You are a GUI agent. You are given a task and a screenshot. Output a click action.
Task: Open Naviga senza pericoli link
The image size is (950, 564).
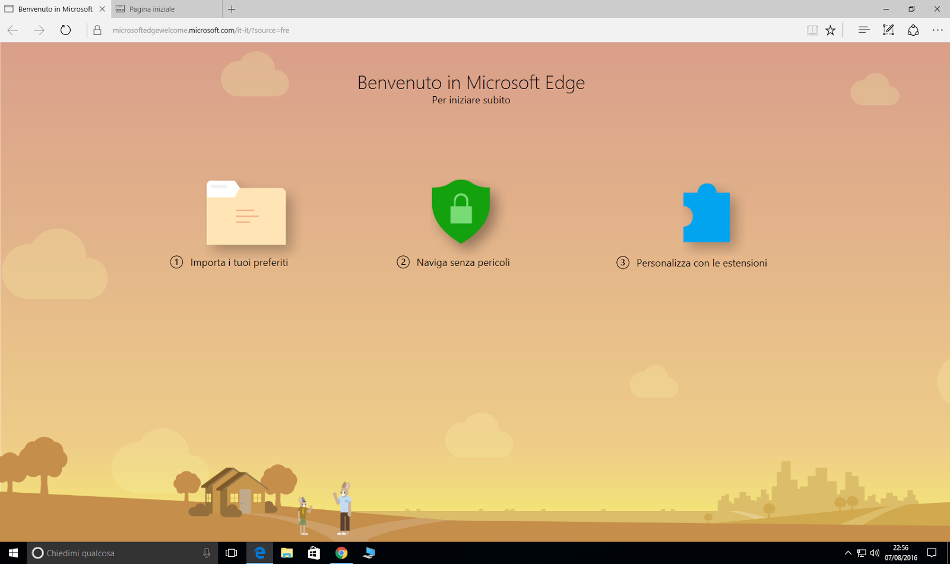[x=463, y=262]
